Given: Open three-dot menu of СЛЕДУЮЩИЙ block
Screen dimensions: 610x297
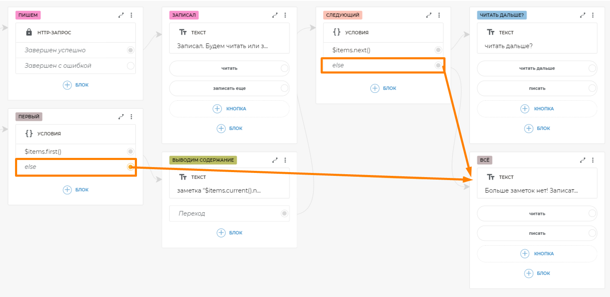Looking at the screenshot, I should click(439, 15).
